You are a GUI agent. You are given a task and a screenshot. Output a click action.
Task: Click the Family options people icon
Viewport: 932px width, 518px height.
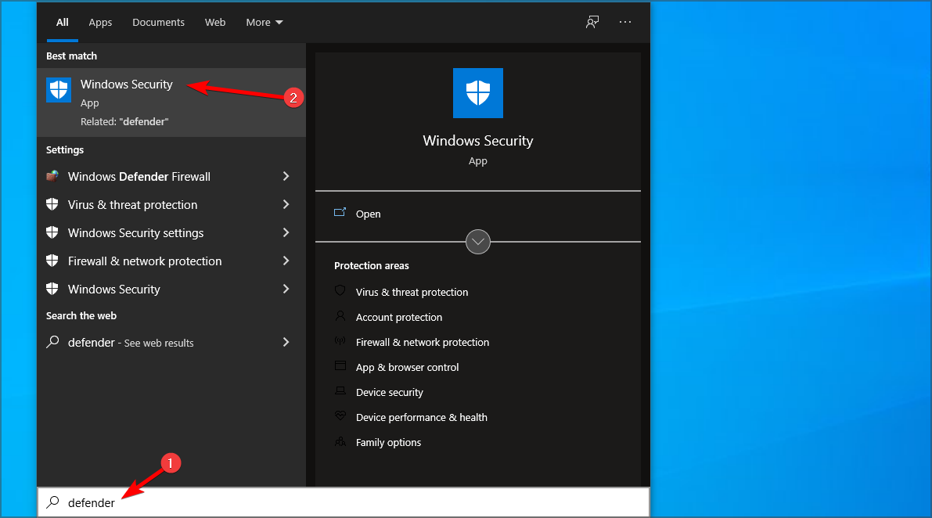point(340,441)
